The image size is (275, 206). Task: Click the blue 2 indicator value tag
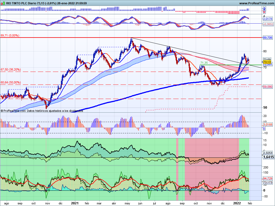(264, 9)
